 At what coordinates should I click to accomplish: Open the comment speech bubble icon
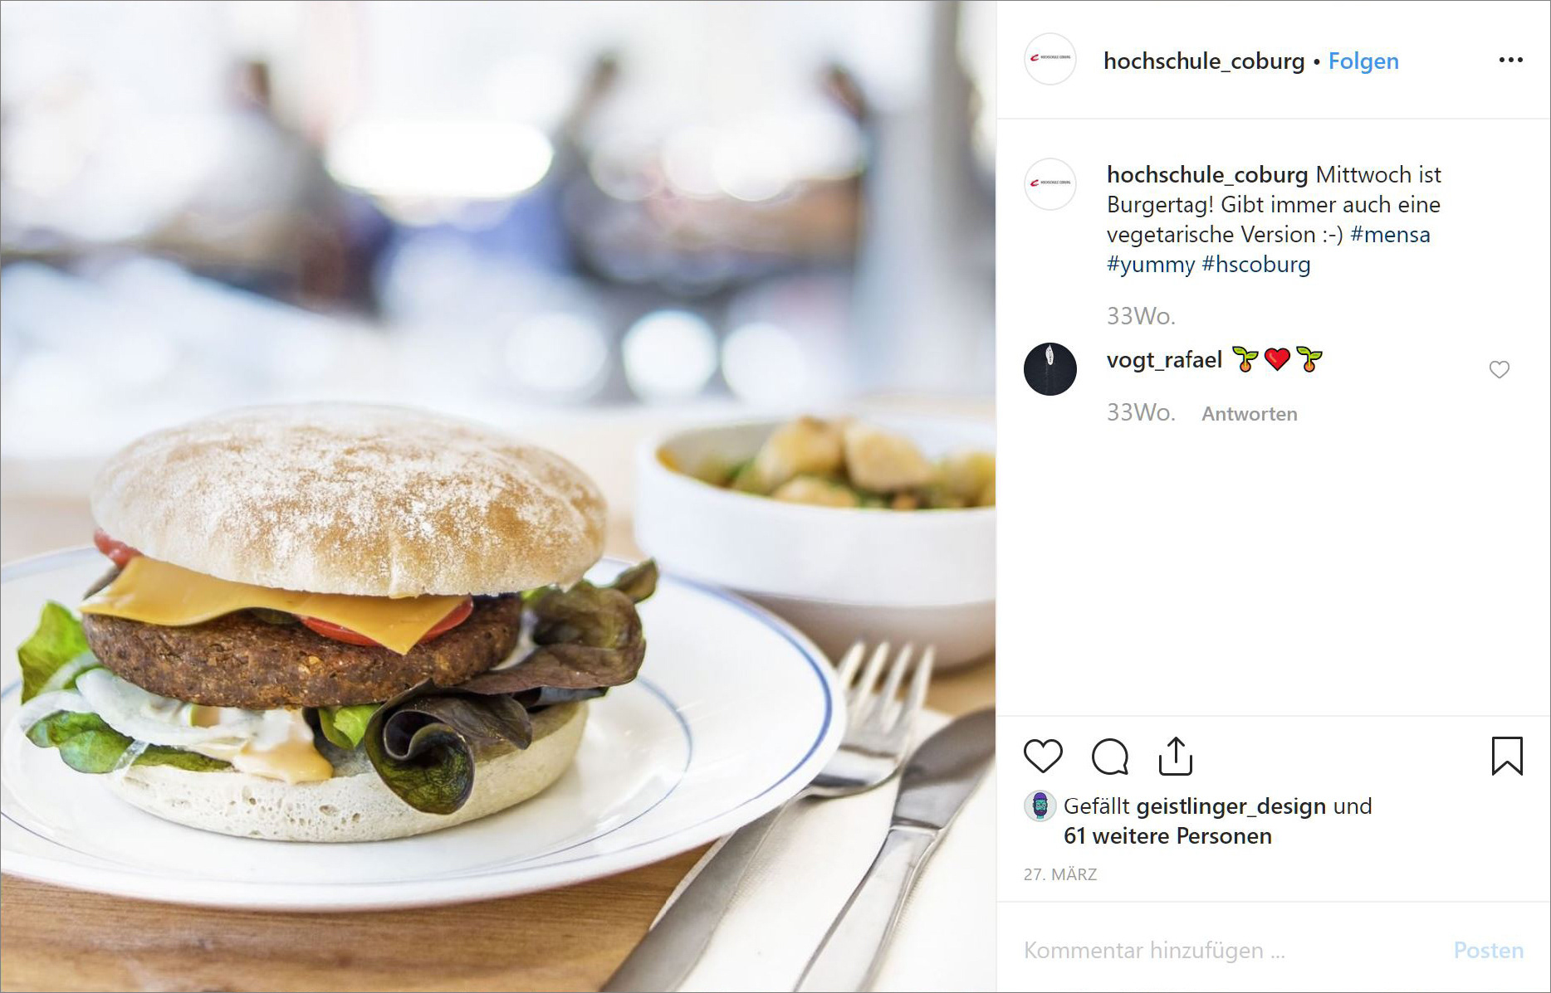1110,757
